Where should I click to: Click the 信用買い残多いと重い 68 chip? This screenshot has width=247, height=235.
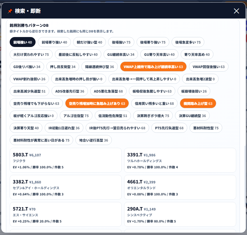pos(154,103)
